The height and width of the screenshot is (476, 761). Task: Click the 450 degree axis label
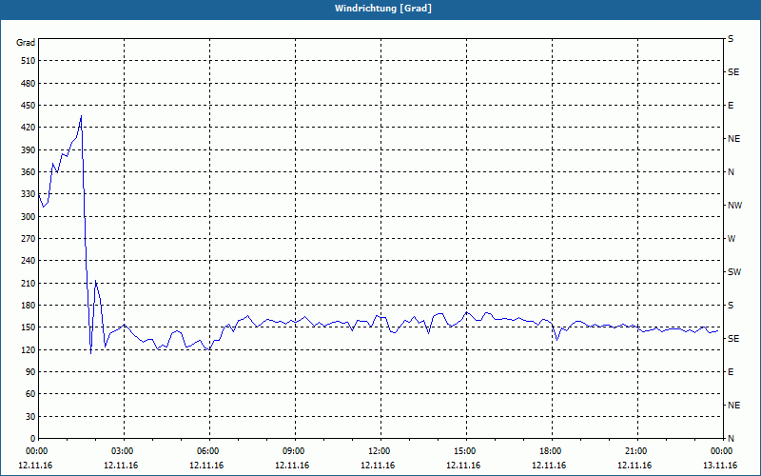(x=29, y=106)
